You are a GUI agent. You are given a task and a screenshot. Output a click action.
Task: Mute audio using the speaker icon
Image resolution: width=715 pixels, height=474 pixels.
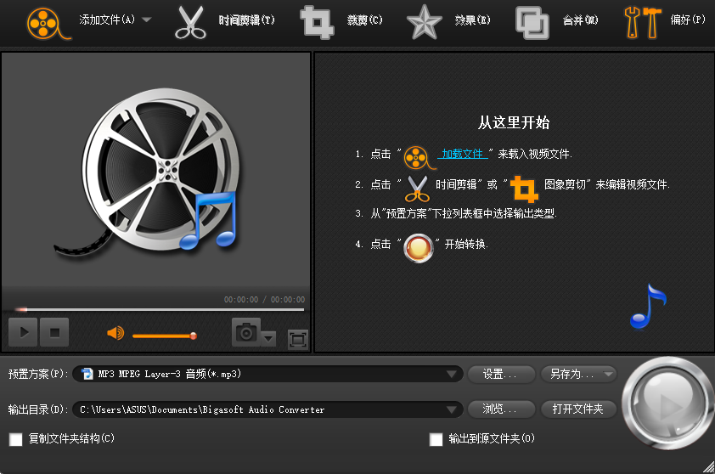click(x=115, y=334)
